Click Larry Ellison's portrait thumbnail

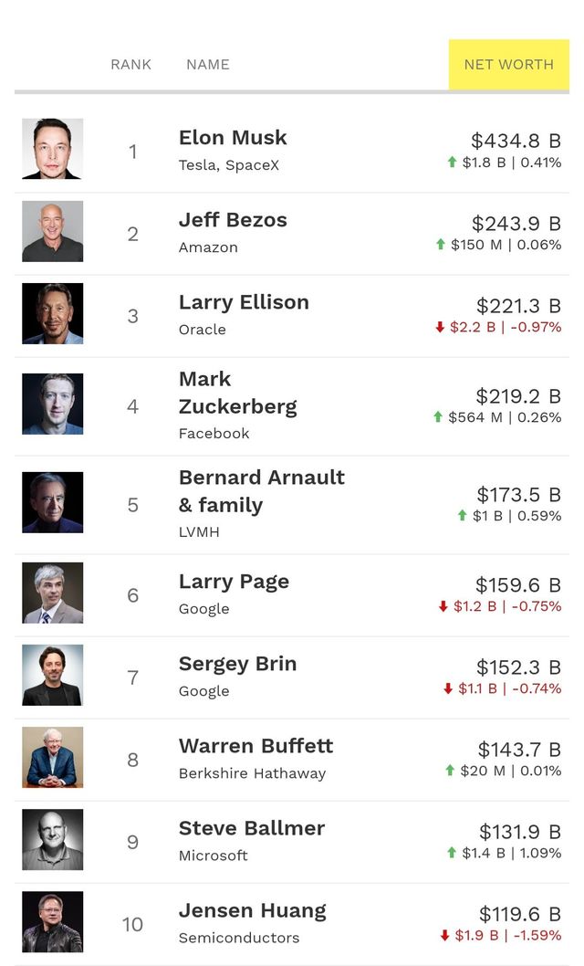[x=53, y=313]
